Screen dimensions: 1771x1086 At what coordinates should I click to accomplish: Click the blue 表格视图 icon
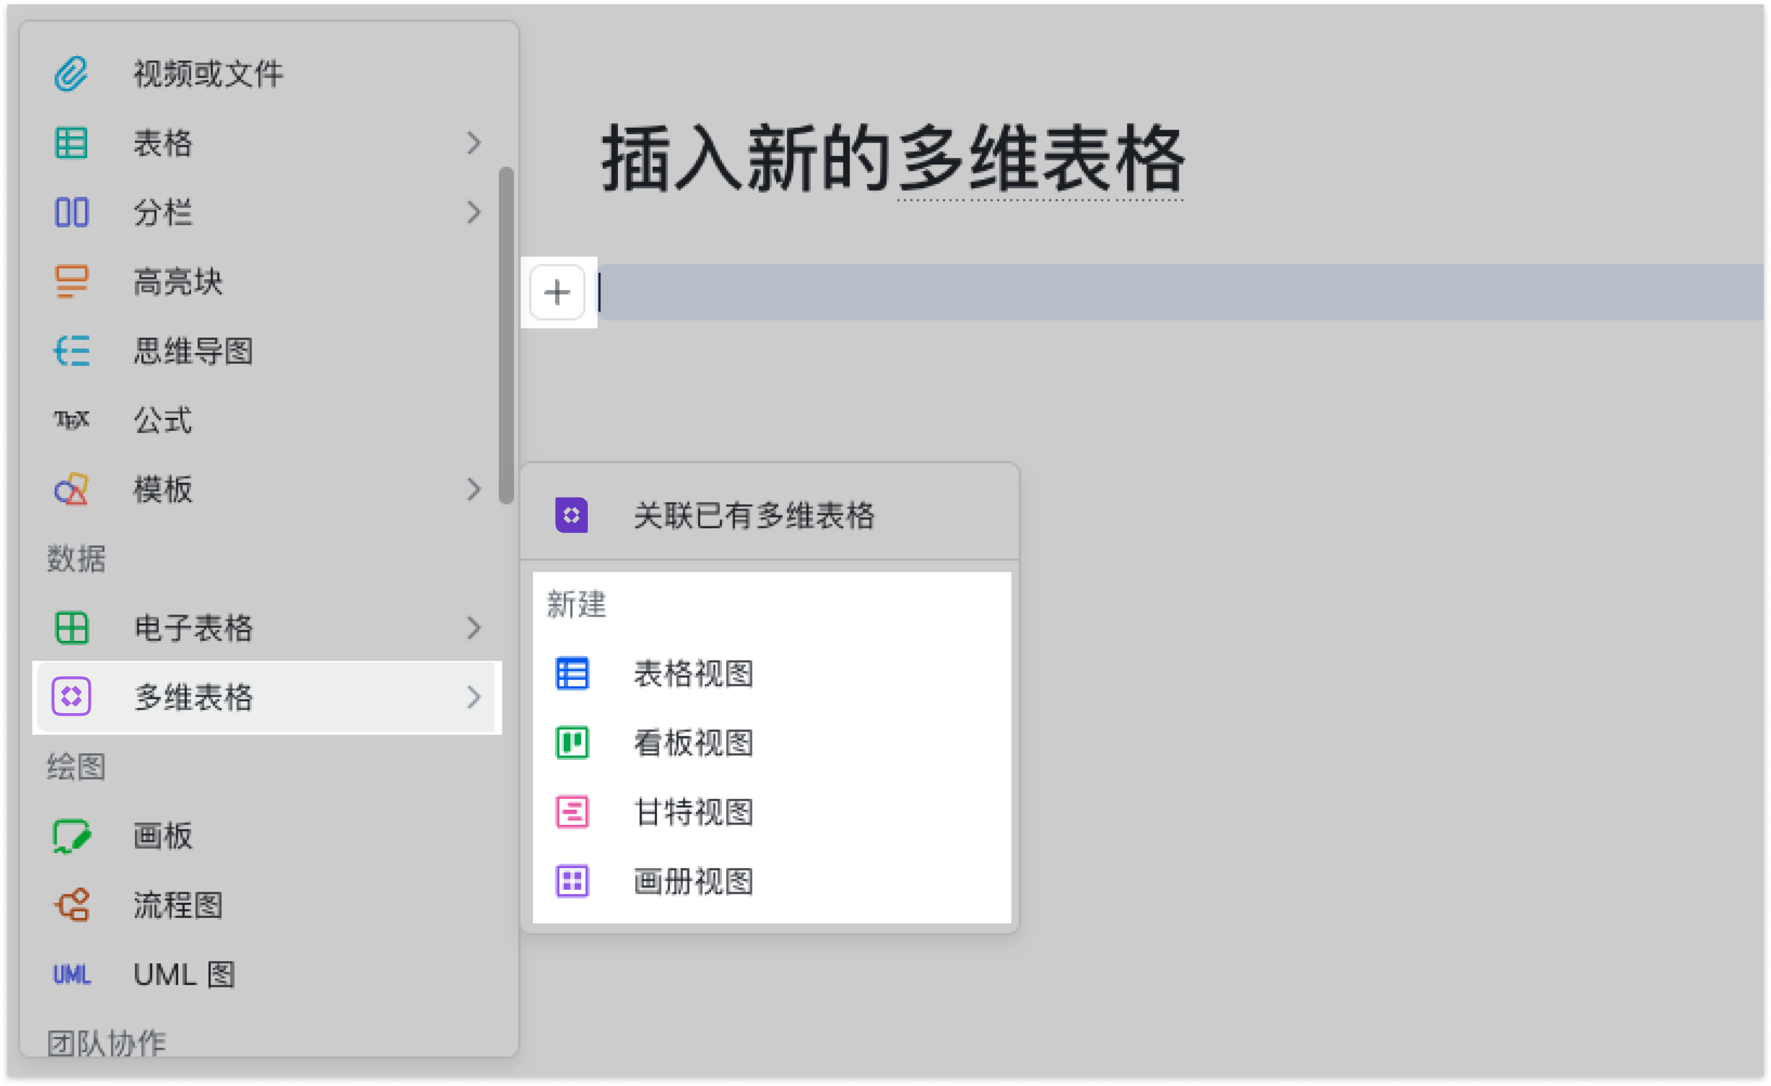pyautogui.click(x=573, y=675)
